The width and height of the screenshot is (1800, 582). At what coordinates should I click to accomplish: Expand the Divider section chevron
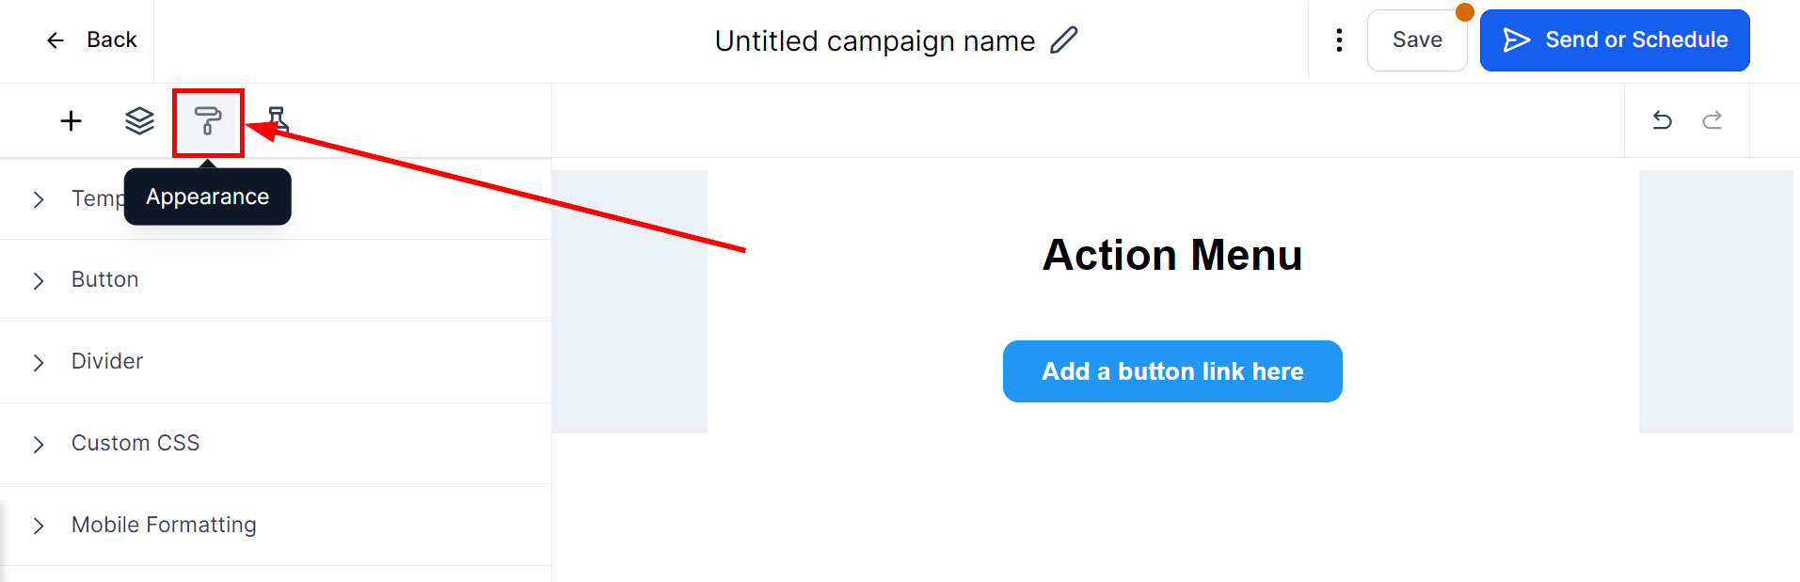[39, 362]
